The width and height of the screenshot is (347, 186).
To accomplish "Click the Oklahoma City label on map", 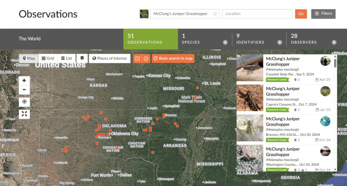I will pos(124,134).
